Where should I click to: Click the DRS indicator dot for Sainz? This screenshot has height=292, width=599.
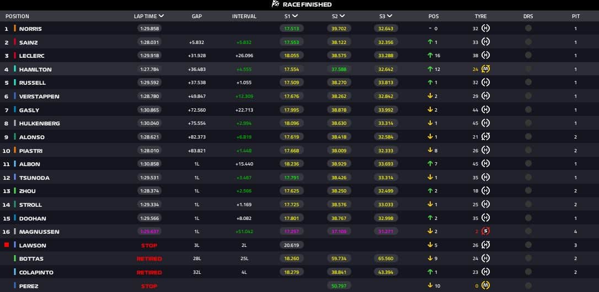tap(528, 42)
